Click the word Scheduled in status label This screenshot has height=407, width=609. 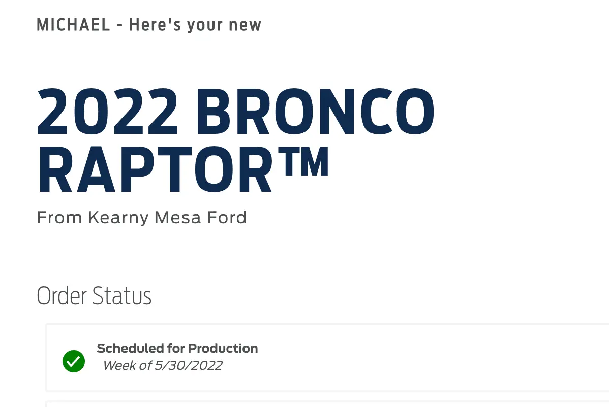(x=130, y=349)
